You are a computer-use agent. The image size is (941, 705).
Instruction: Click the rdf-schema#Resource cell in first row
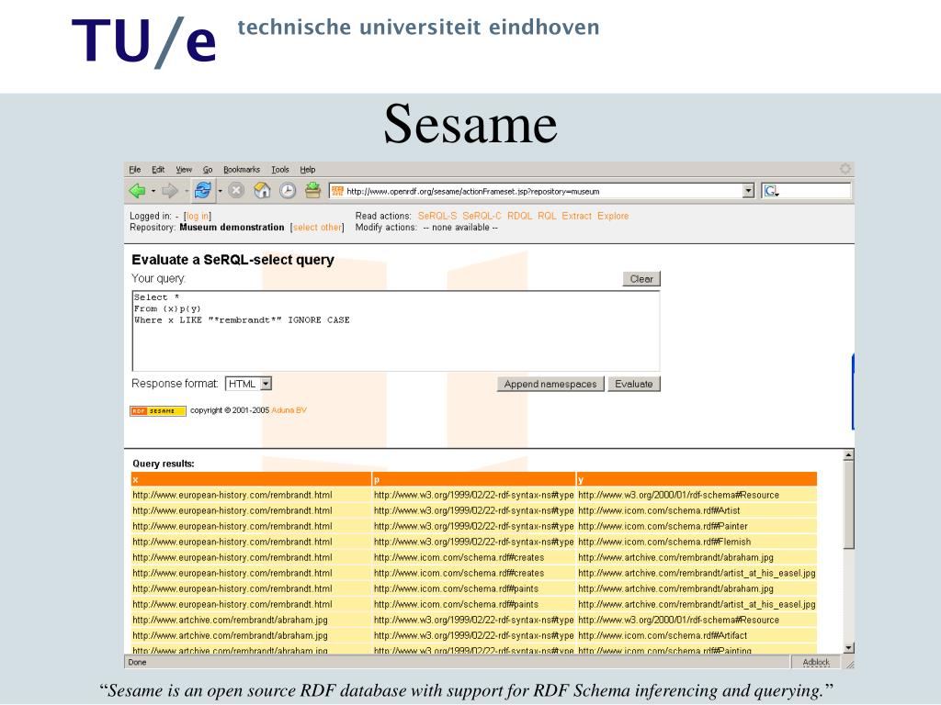point(697,495)
